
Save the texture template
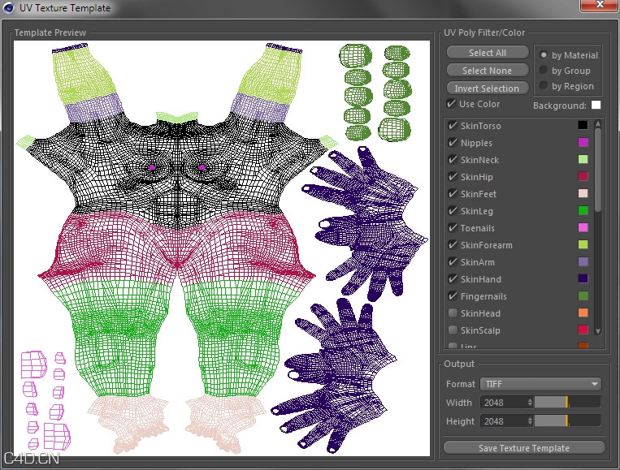pos(524,448)
